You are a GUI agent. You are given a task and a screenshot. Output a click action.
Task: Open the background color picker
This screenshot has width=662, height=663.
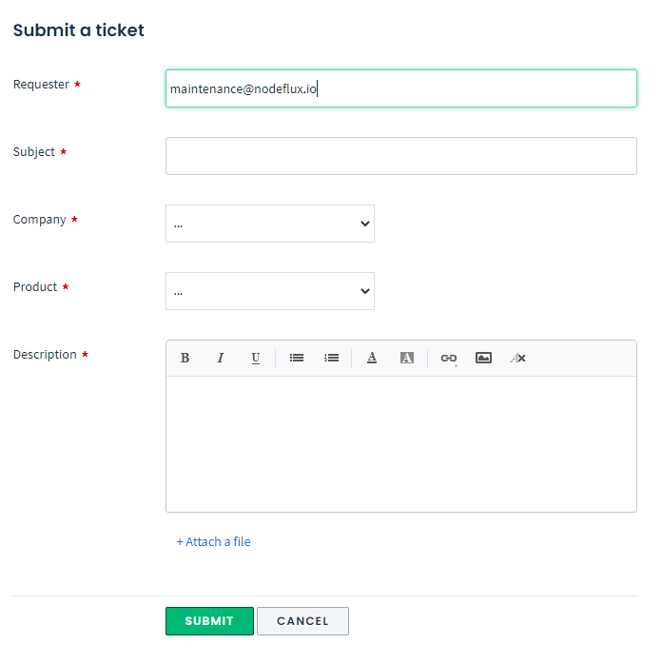(407, 359)
